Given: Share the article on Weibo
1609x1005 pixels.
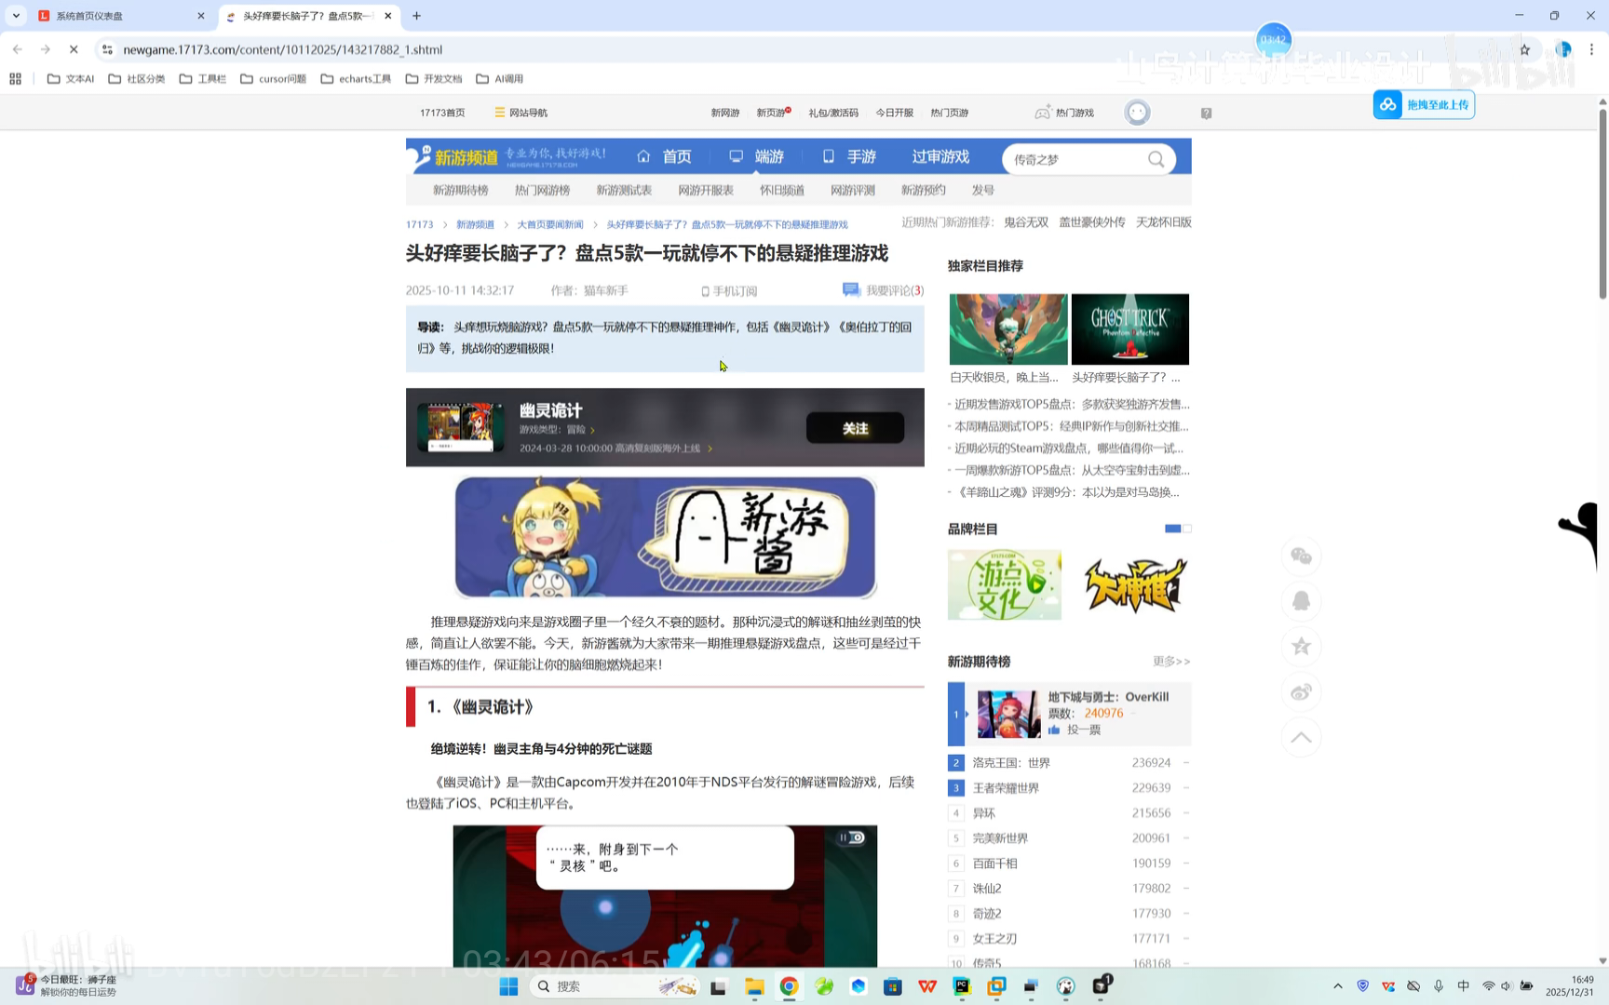Looking at the screenshot, I should [1301, 691].
